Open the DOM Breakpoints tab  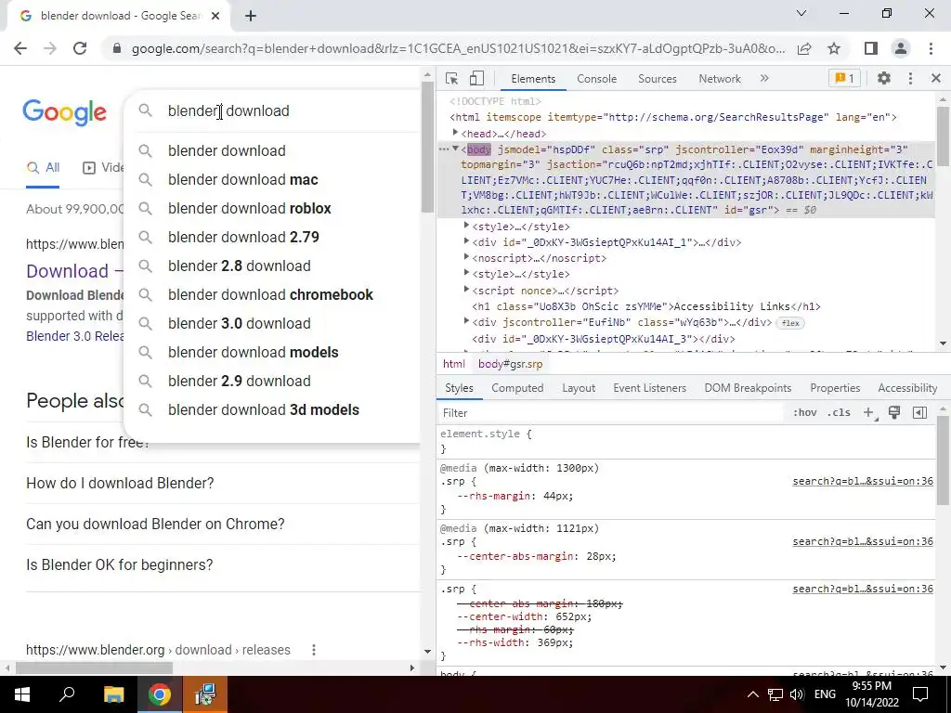click(748, 388)
